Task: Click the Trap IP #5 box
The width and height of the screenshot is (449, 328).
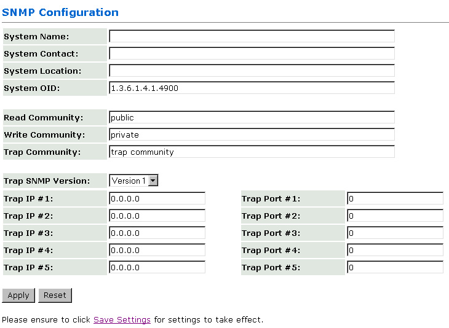Action: 157,267
